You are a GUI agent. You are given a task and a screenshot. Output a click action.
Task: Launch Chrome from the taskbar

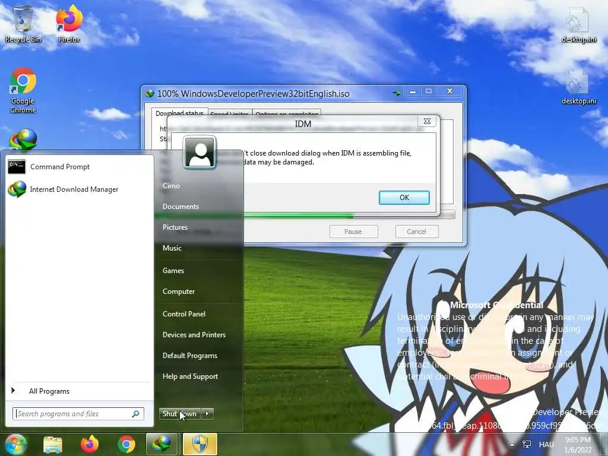pyautogui.click(x=126, y=444)
